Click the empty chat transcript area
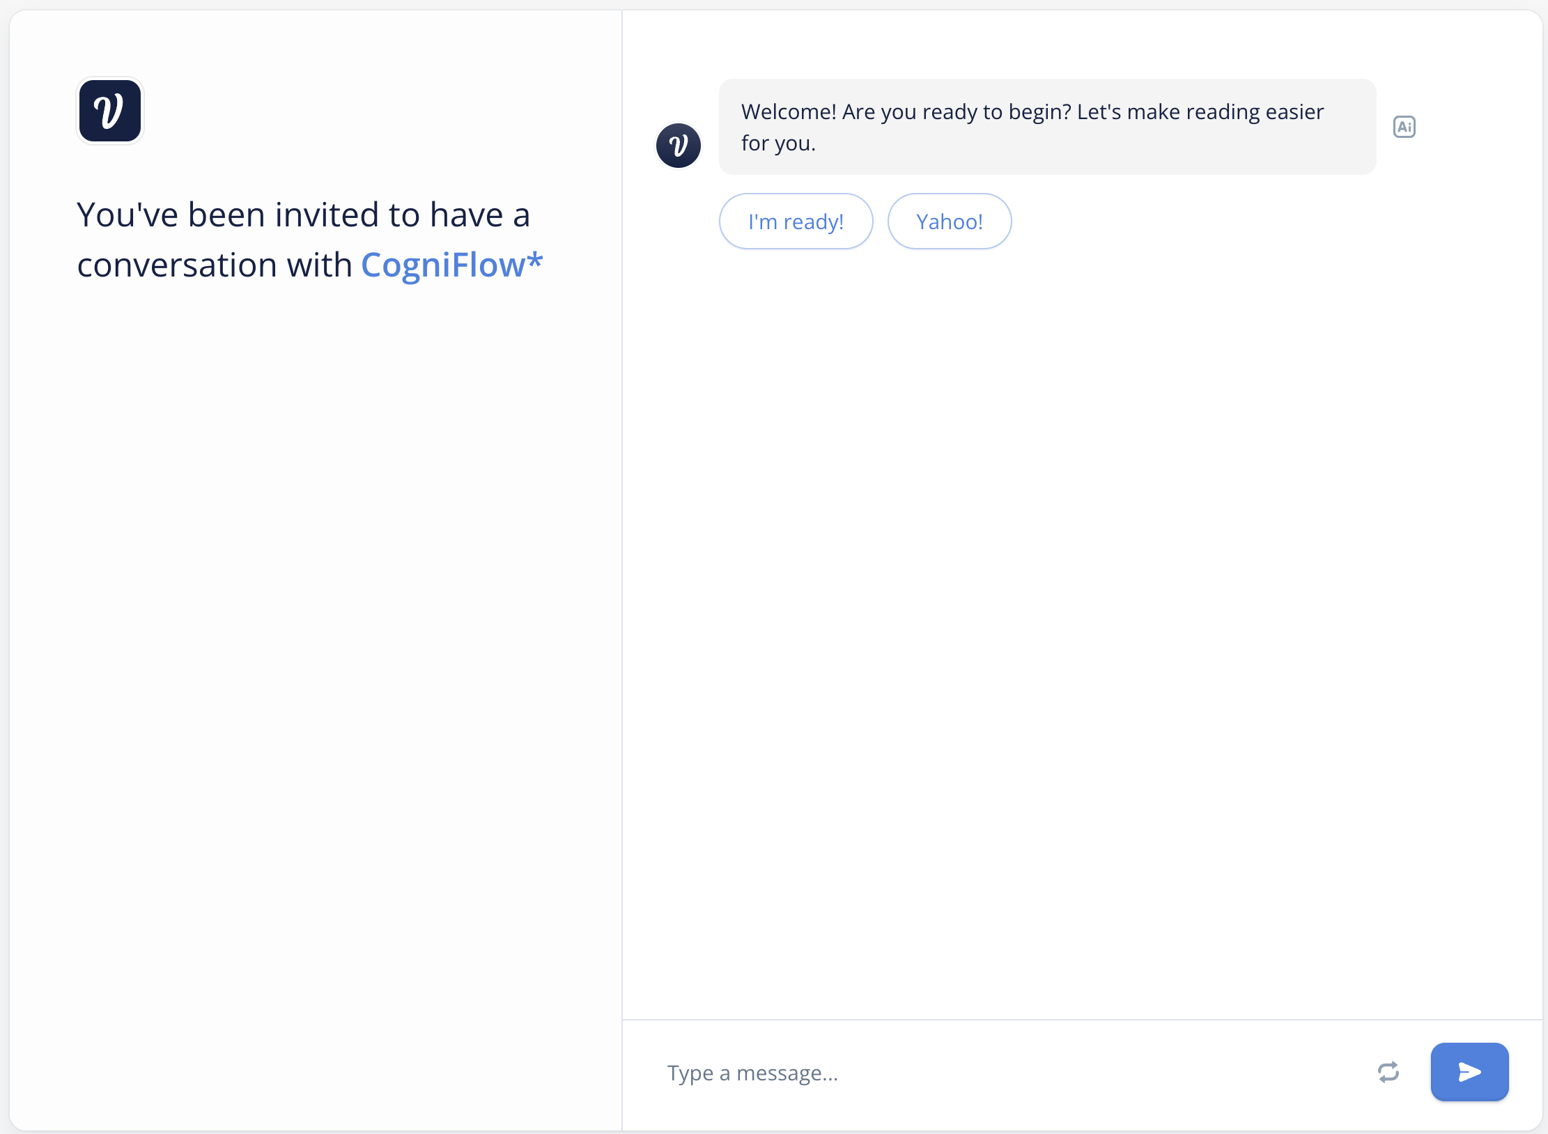This screenshot has width=1548, height=1134. coord(1080,627)
